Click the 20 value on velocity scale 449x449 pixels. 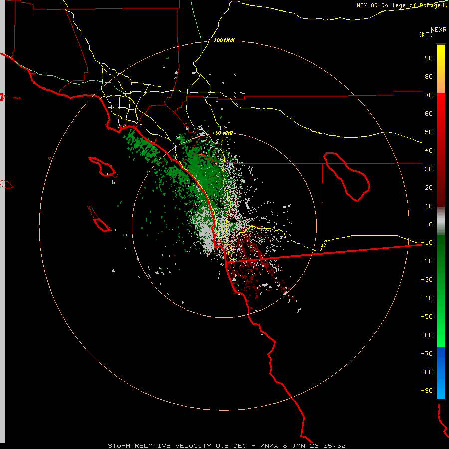pos(429,187)
